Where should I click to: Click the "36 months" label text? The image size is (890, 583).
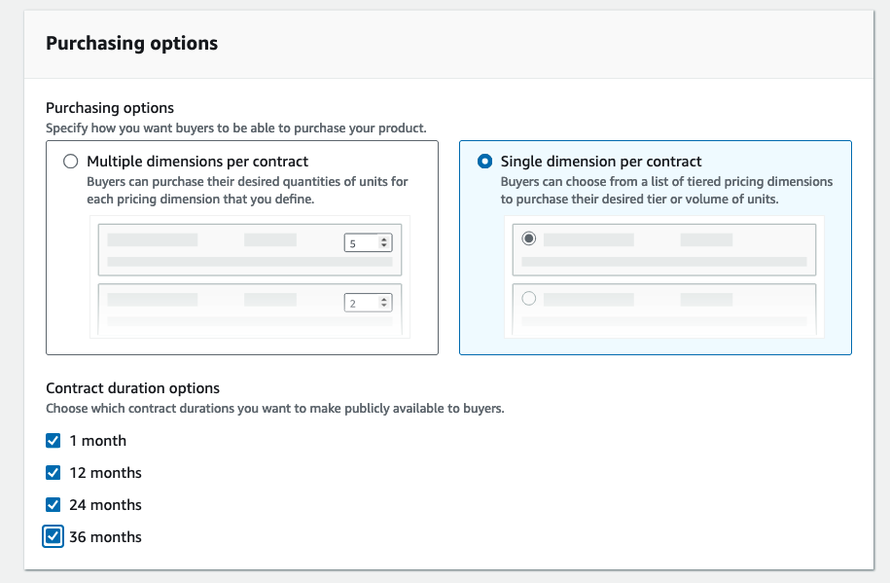coord(105,537)
